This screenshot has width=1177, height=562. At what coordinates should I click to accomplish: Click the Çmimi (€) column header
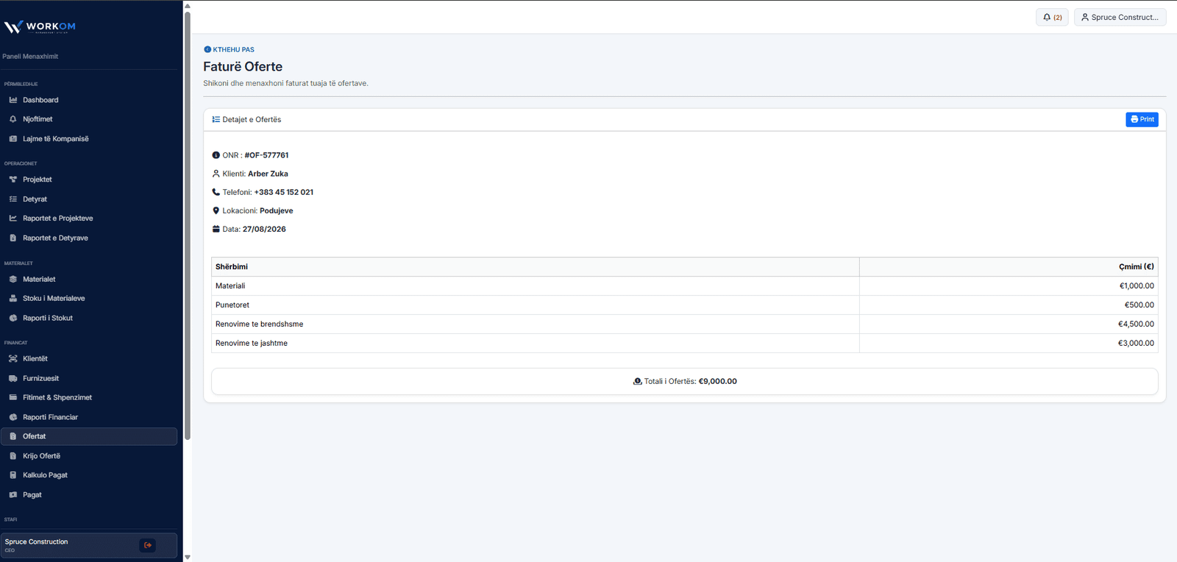tap(1009, 267)
